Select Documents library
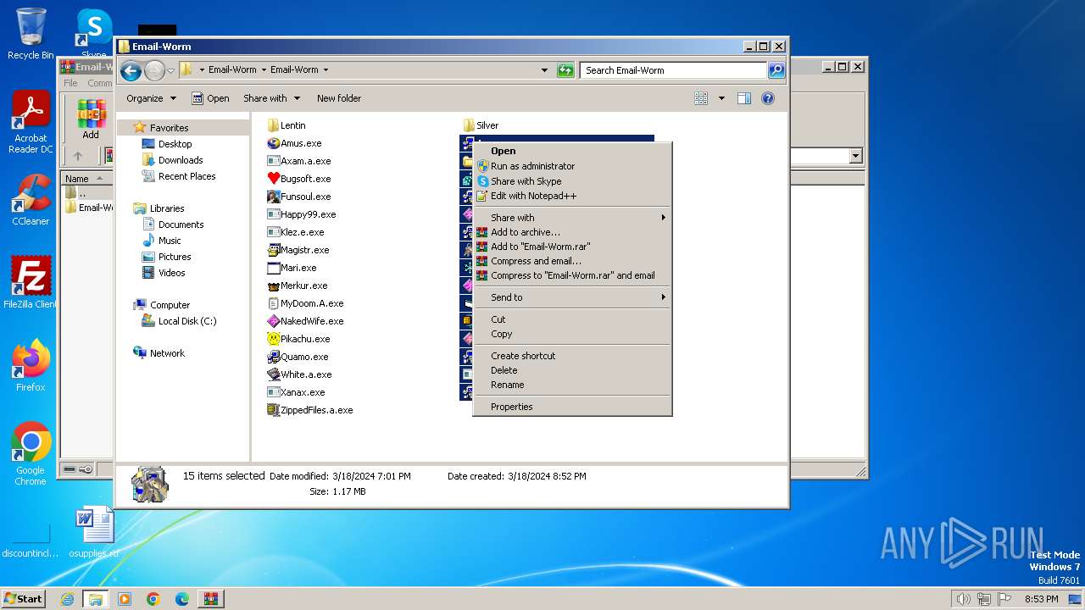 pos(181,225)
